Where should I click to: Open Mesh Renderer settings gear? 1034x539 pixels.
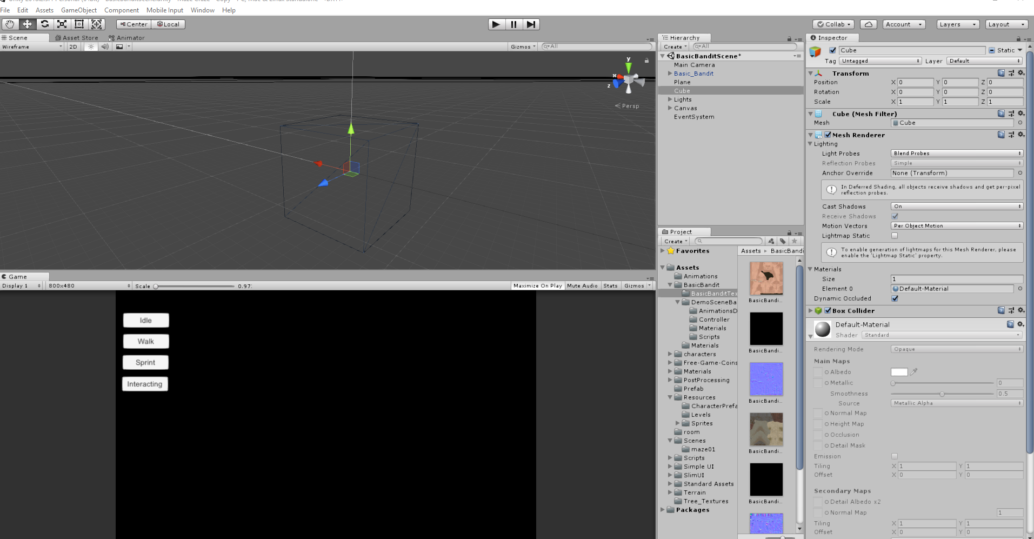click(x=1020, y=135)
